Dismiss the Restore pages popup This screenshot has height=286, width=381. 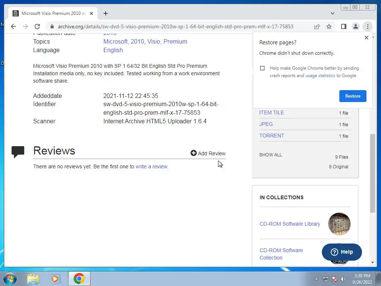(x=366, y=38)
